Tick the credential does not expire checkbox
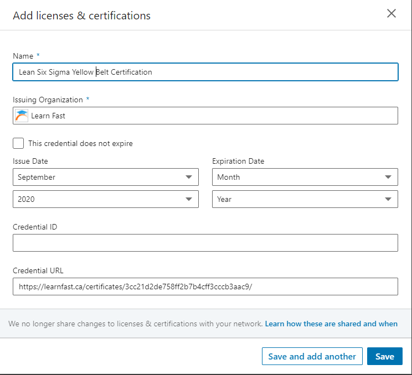The width and height of the screenshot is (412, 375). tap(18, 143)
